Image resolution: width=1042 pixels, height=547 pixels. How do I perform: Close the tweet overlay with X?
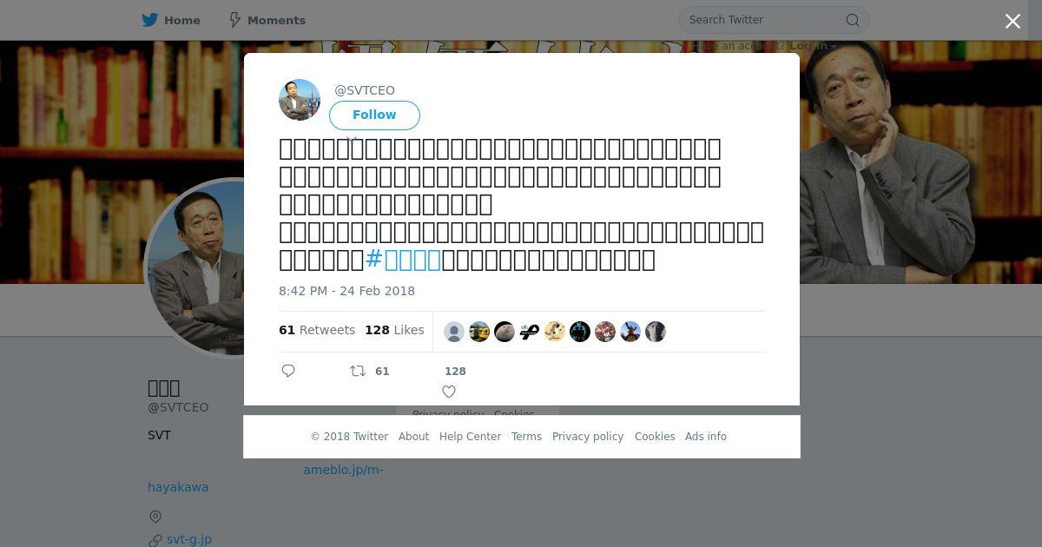(x=1012, y=22)
